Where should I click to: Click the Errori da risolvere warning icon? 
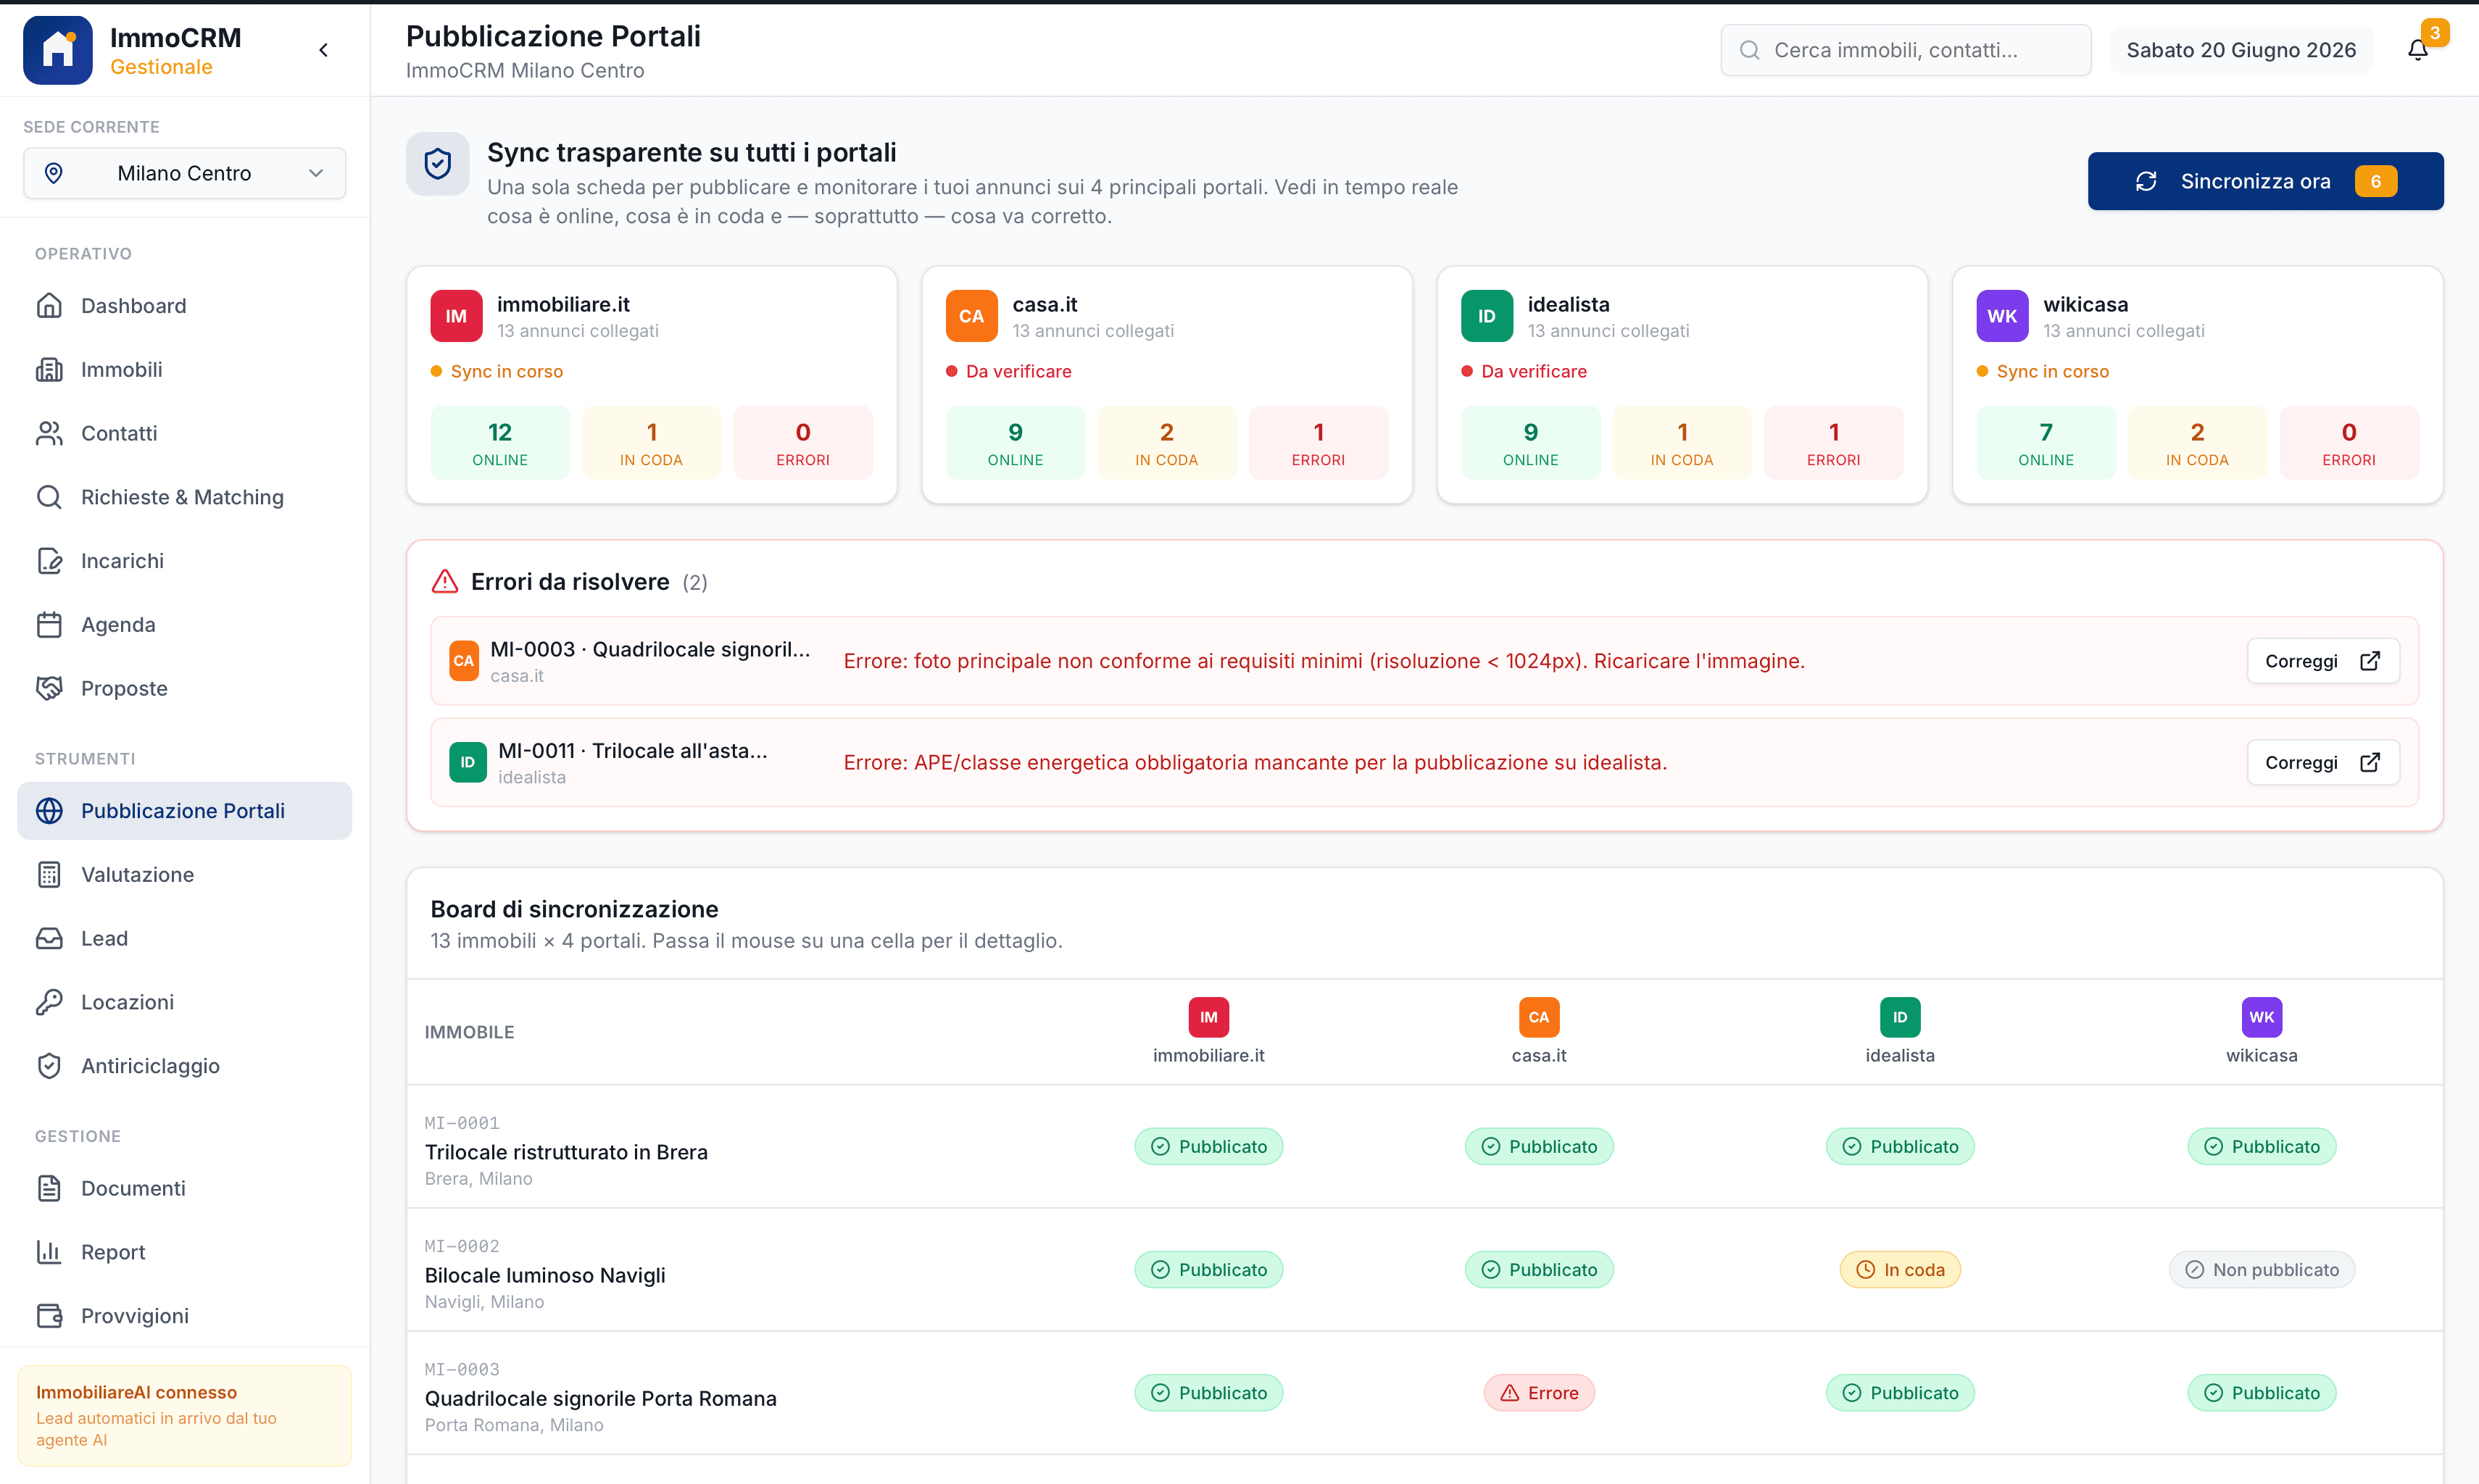pyautogui.click(x=444, y=582)
